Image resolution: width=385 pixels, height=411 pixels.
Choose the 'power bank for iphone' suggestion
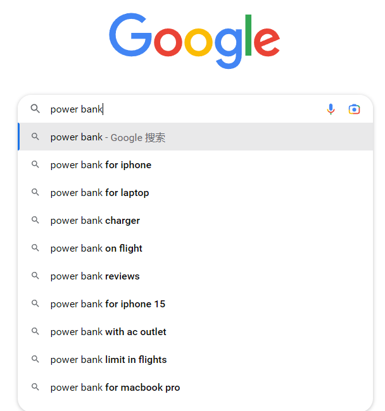(195, 164)
